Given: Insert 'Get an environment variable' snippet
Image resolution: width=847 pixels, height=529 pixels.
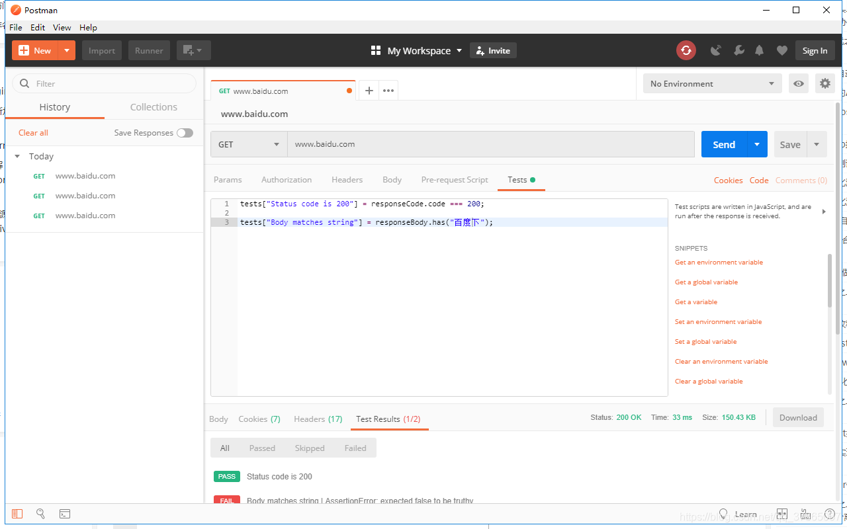Looking at the screenshot, I should [719, 263].
